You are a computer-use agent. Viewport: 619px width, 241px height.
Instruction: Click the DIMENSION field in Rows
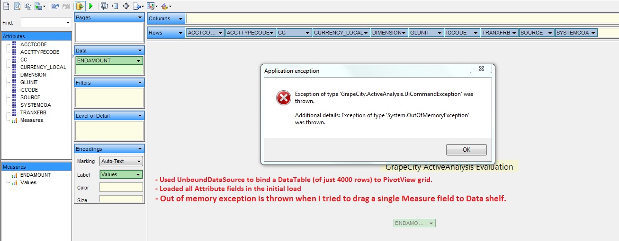click(389, 33)
